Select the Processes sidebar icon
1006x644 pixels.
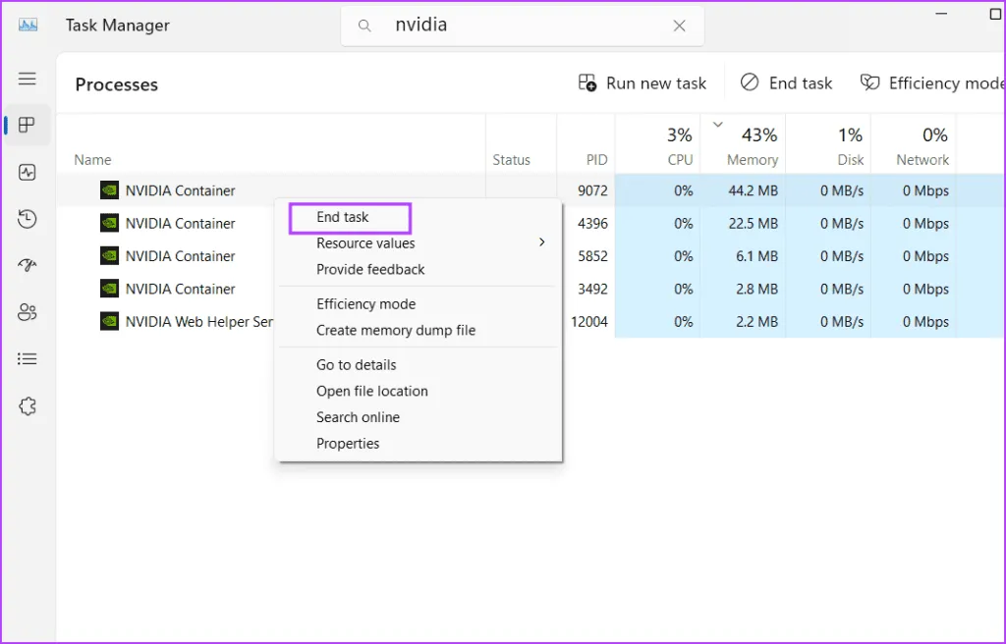(x=28, y=125)
